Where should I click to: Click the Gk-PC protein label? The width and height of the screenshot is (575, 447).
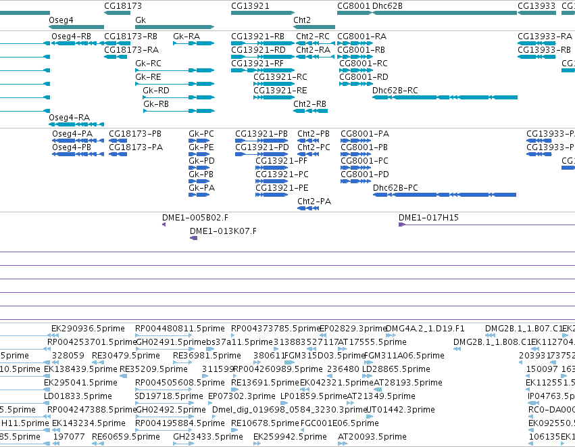point(201,134)
